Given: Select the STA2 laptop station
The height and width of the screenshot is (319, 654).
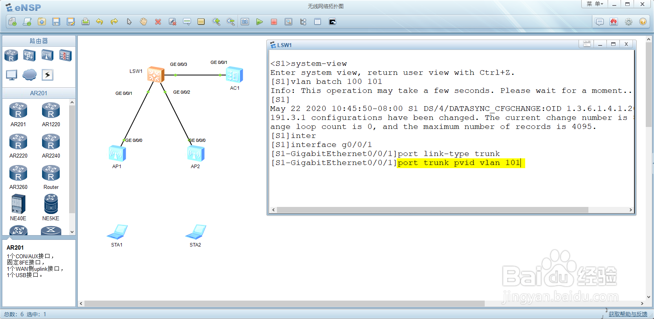Looking at the screenshot, I should click(196, 232).
